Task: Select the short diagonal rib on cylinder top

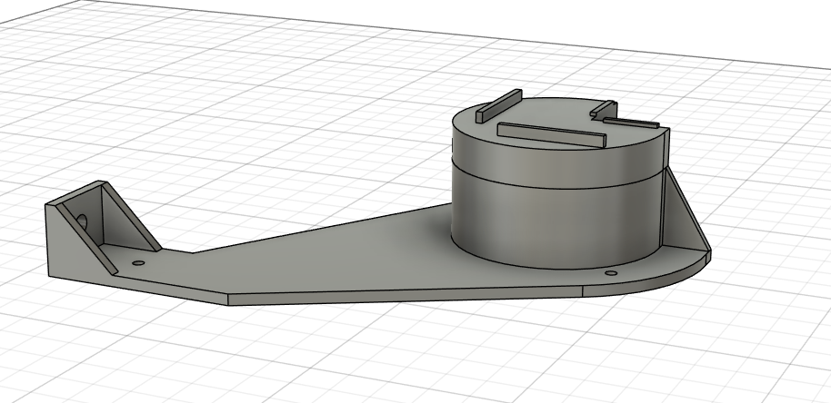Action: pos(499,106)
